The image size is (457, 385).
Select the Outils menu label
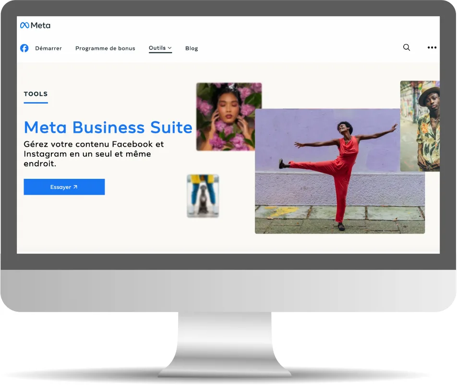(x=157, y=48)
